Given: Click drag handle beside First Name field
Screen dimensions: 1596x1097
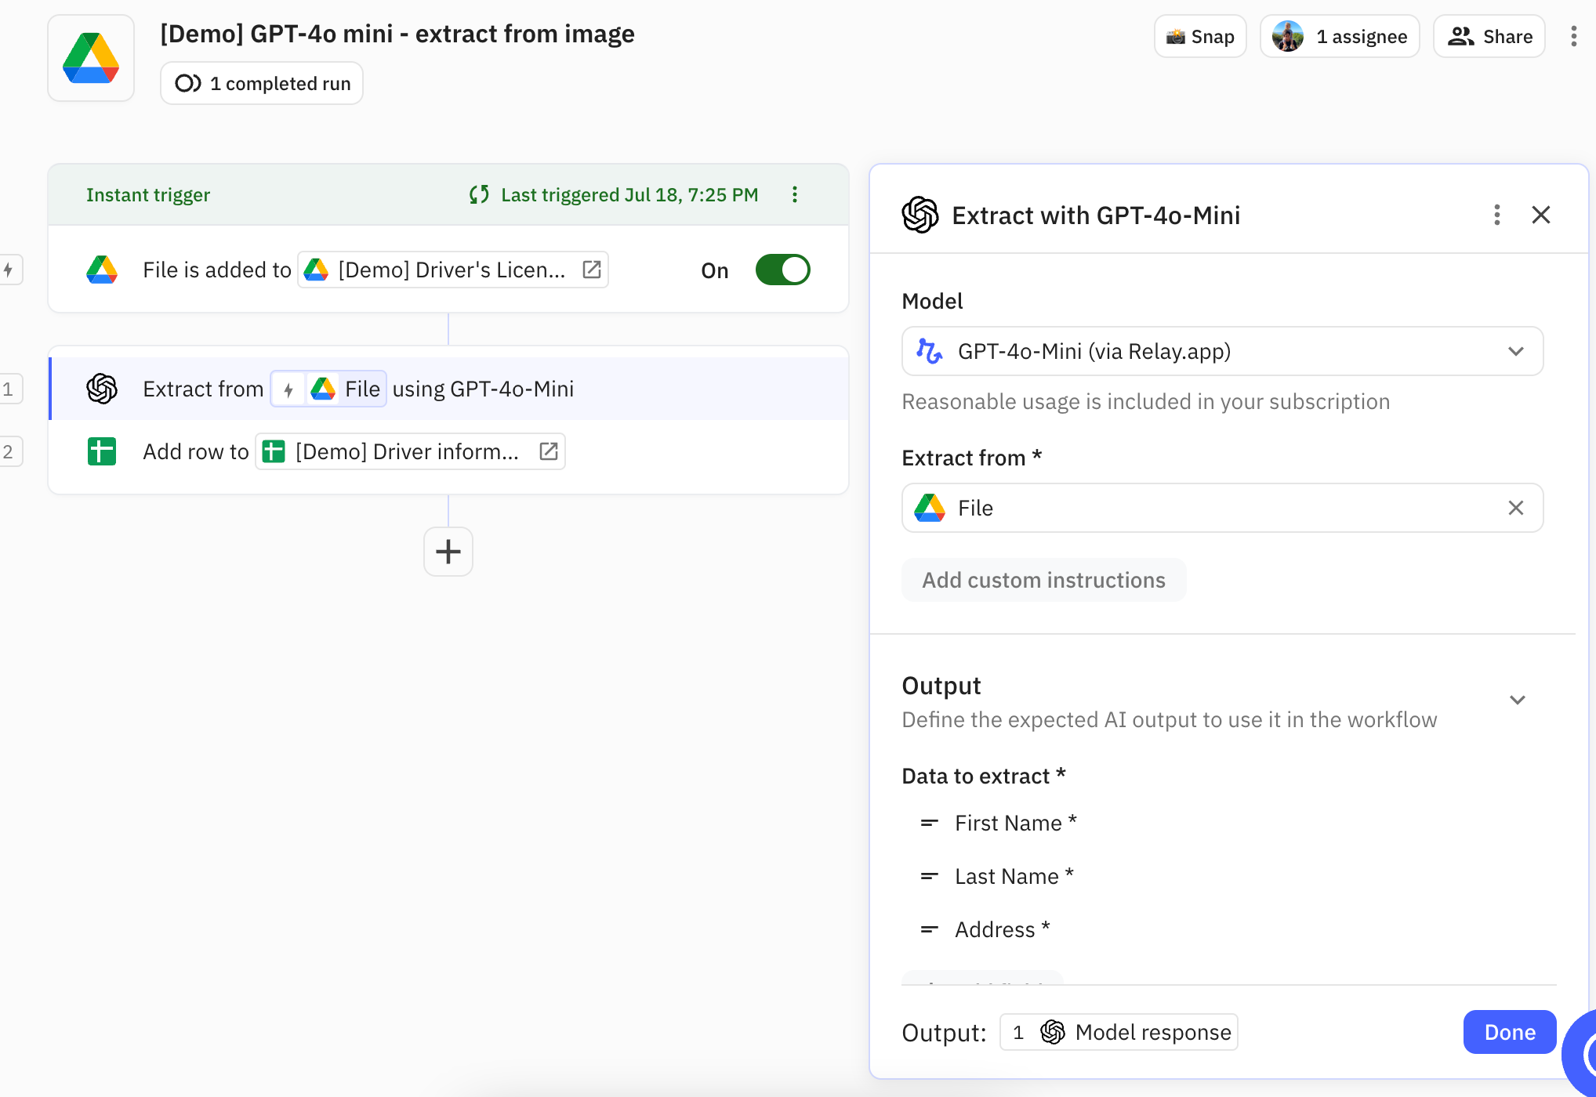Looking at the screenshot, I should [930, 823].
